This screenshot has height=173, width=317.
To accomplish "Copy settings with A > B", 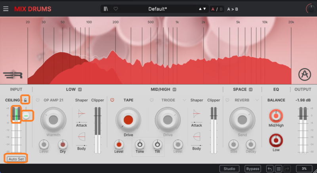I will coord(233,9).
